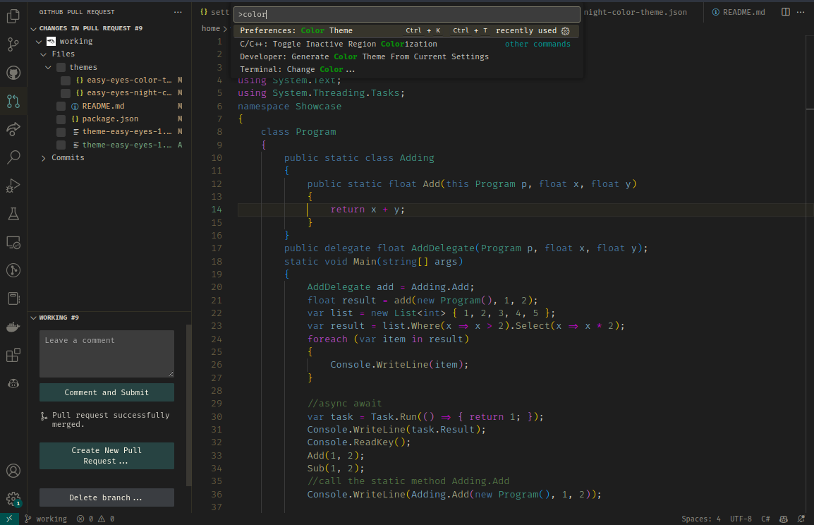
Task: Check the modified theme-easy-eyes-1… file checkbox
Action: pyautogui.click(x=61, y=132)
